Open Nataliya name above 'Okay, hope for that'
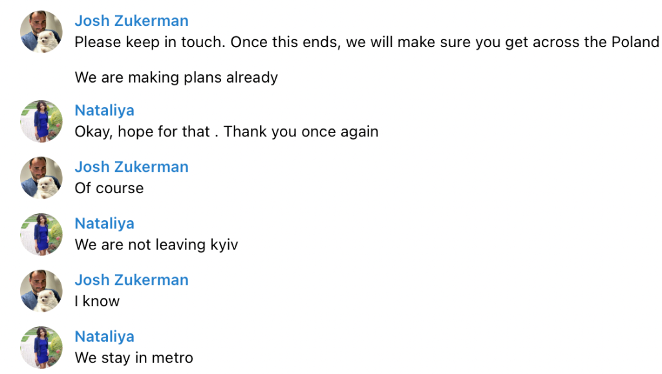The height and width of the screenshot is (374, 662). [x=104, y=110]
